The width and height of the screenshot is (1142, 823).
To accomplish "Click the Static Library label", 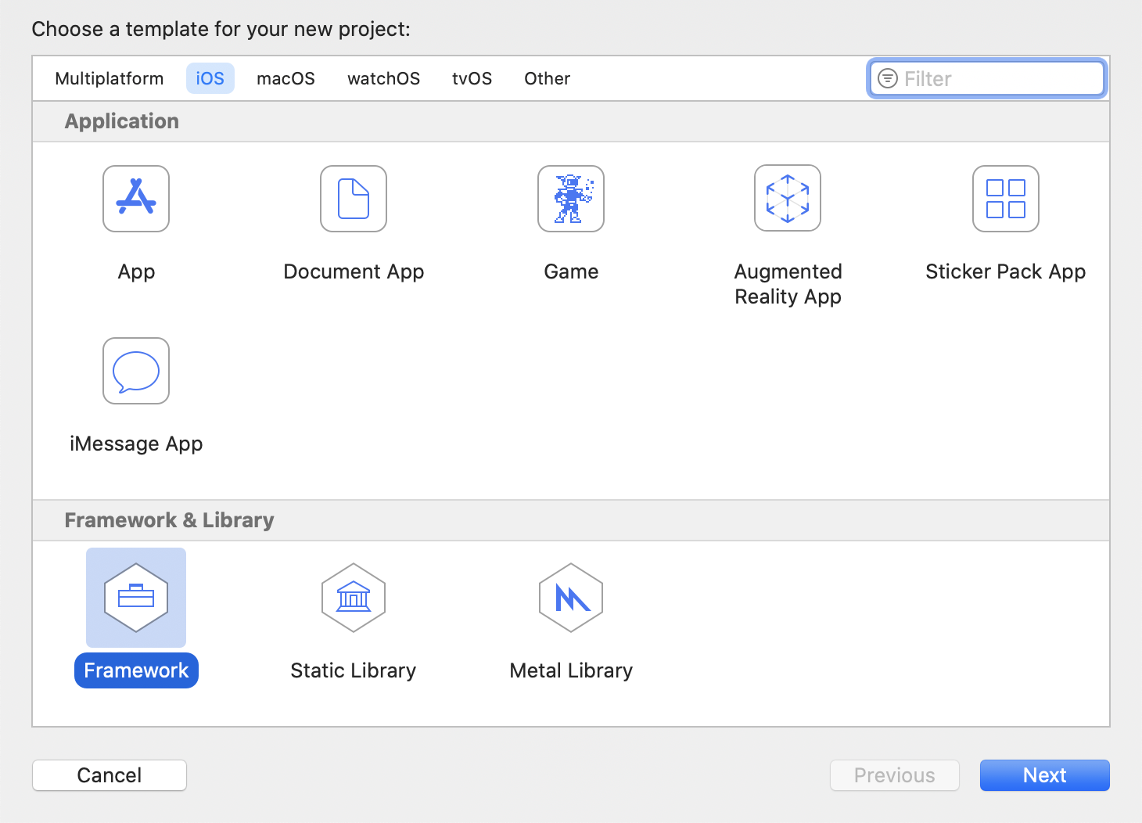I will [x=354, y=670].
